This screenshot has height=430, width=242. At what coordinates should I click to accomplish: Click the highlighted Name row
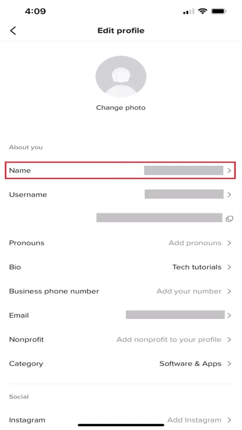(x=121, y=170)
